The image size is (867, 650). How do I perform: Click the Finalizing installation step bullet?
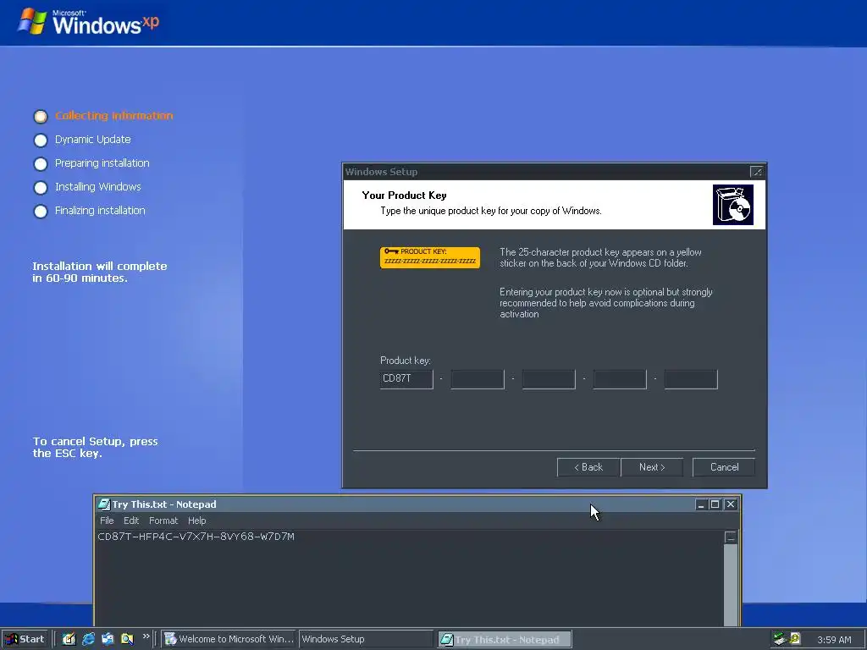click(x=41, y=212)
